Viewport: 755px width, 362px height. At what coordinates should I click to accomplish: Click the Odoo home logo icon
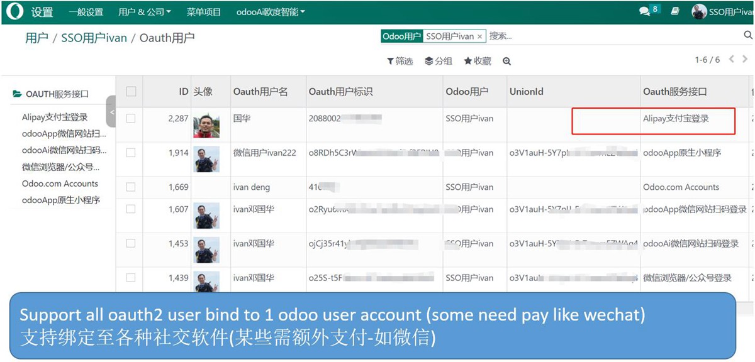[16, 11]
